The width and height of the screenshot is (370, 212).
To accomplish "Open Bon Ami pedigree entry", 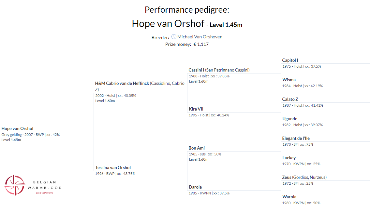I will [x=197, y=148].
